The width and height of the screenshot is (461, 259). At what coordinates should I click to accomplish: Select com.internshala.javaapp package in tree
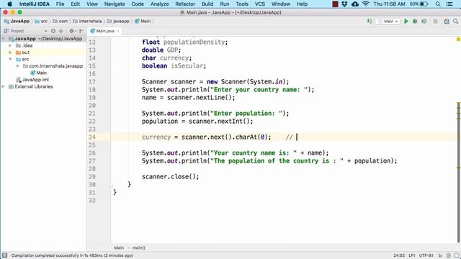[53, 66]
